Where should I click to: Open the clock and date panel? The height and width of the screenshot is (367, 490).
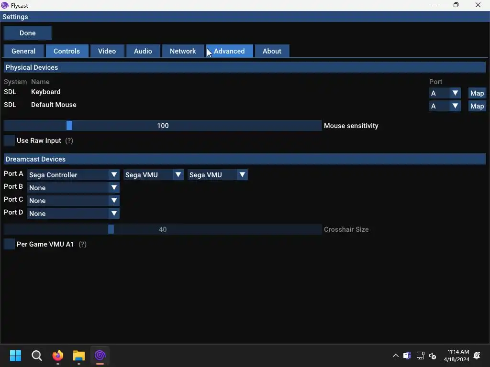coord(457,356)
